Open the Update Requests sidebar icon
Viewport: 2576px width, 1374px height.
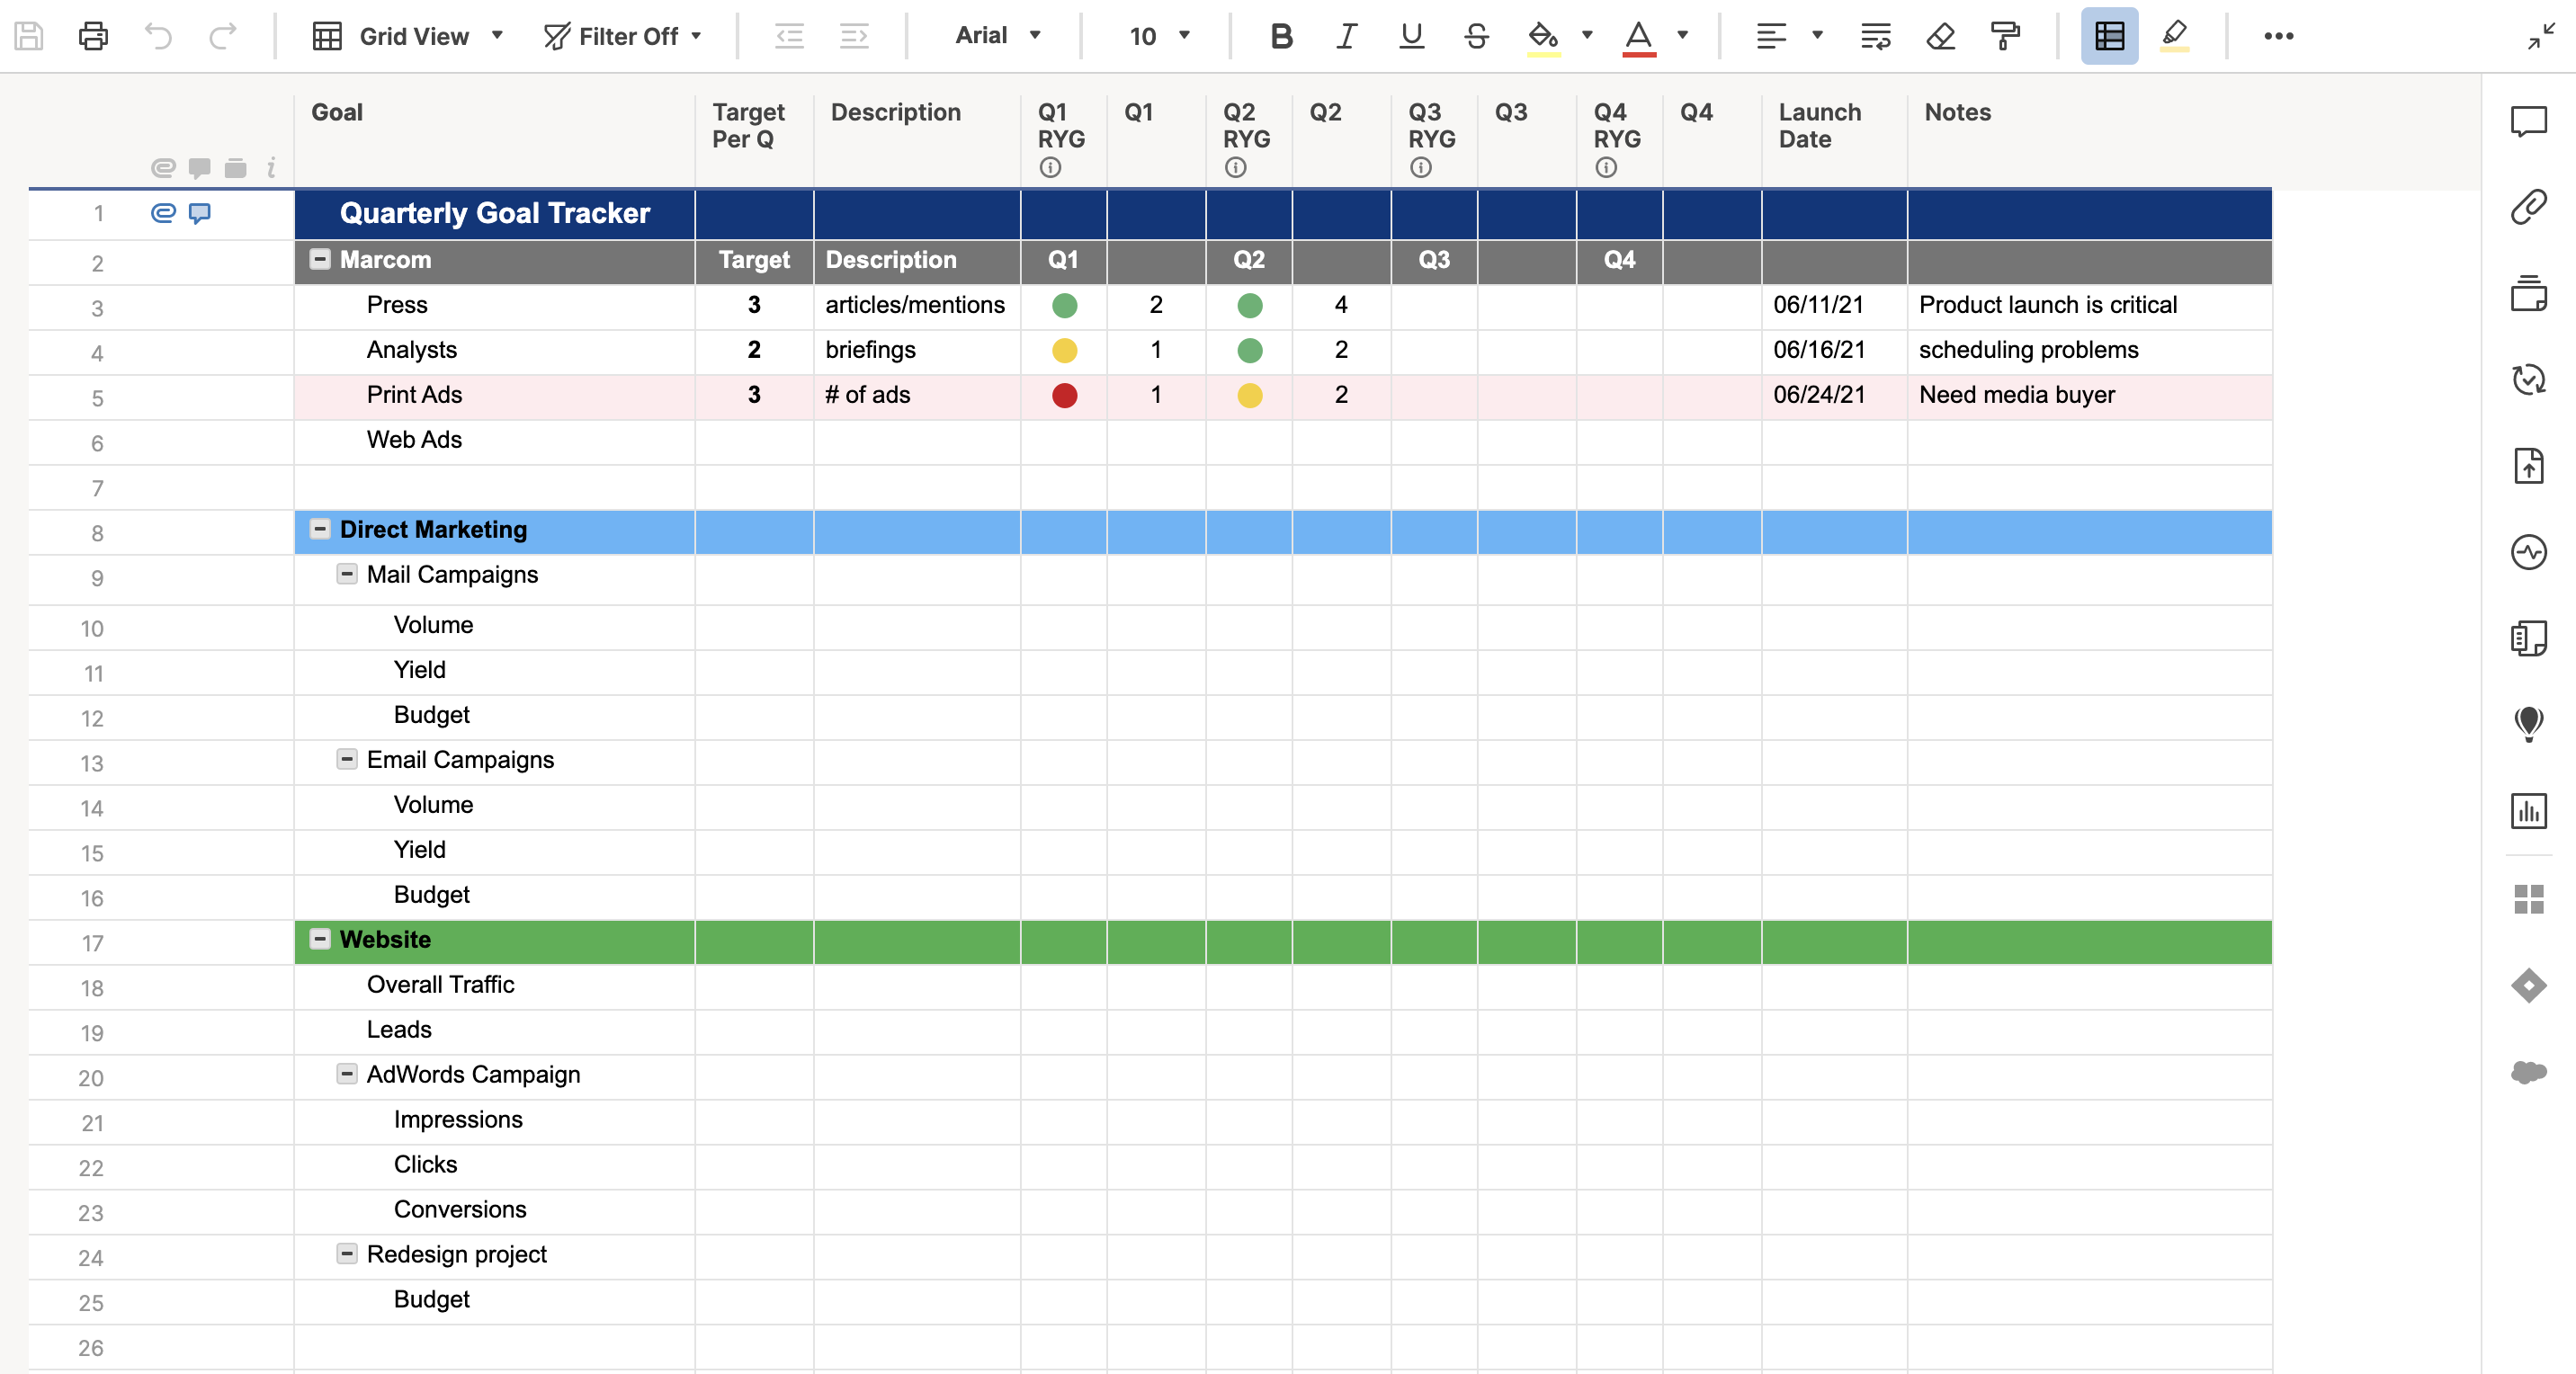[2528, 379]
